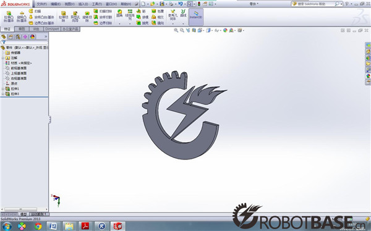Switch to DisplayManager color ball tab
Image resolution: width=371 pixels, height=231 pixels.
point(32,36)
